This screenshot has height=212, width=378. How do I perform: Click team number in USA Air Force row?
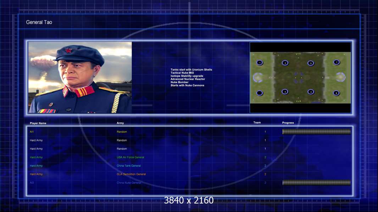[x=265, y=157]
